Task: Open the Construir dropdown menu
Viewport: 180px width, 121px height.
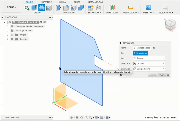Action: point(112,13)
